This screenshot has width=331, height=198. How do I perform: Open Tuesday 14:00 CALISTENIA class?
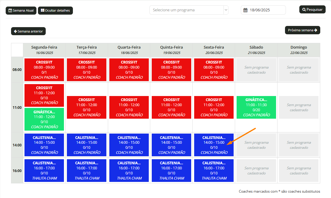[x=87, y=145]
